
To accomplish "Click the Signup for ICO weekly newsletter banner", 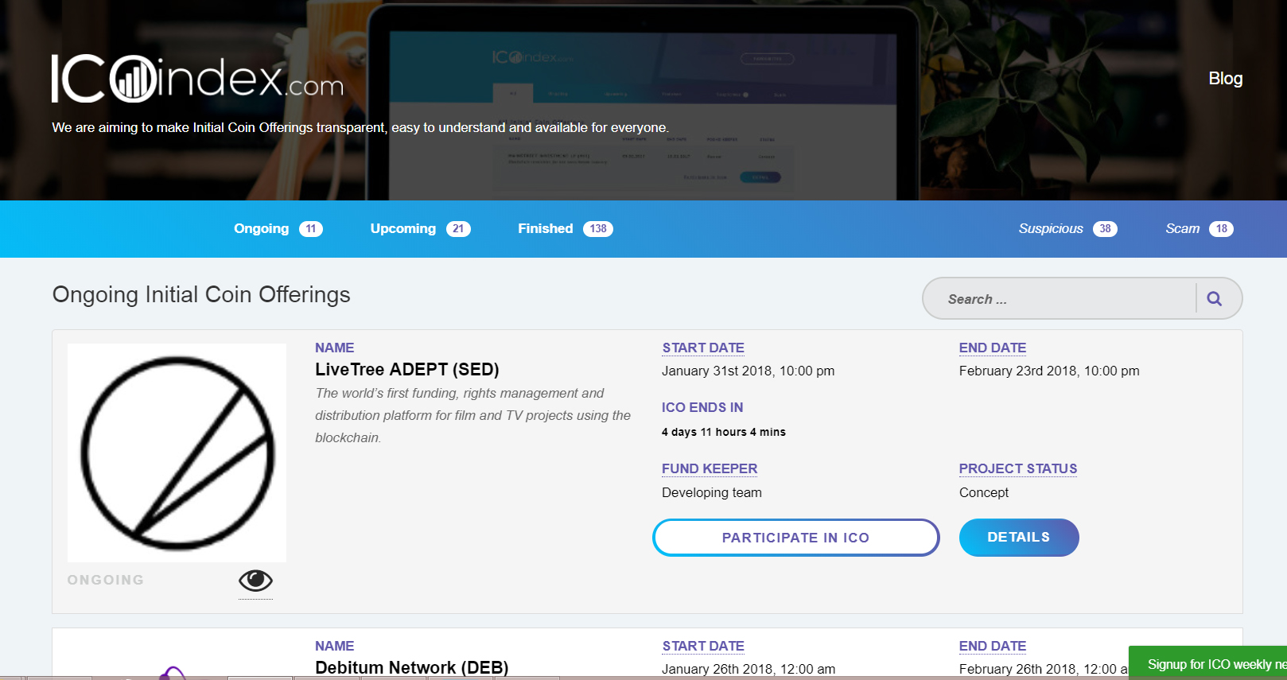I will pyautogui.click(x=1207, y=663).
